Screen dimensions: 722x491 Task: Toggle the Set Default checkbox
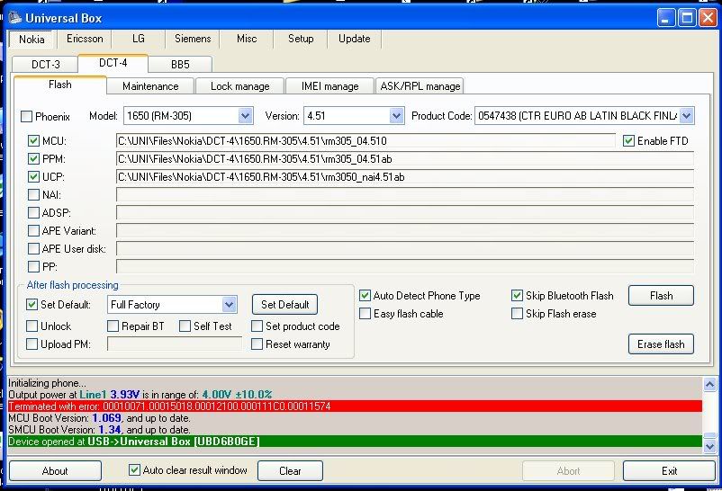pyautogui.click(x=32, y=304)
